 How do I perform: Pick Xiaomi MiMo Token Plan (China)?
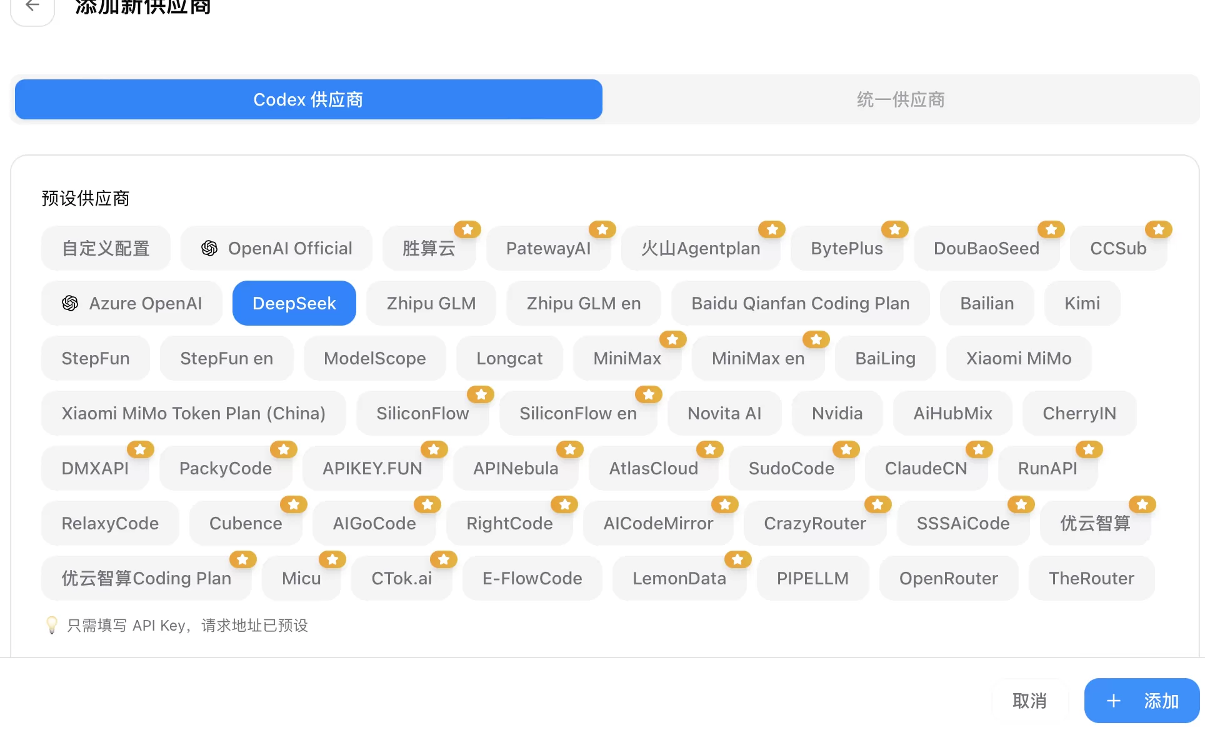[193, 413]
